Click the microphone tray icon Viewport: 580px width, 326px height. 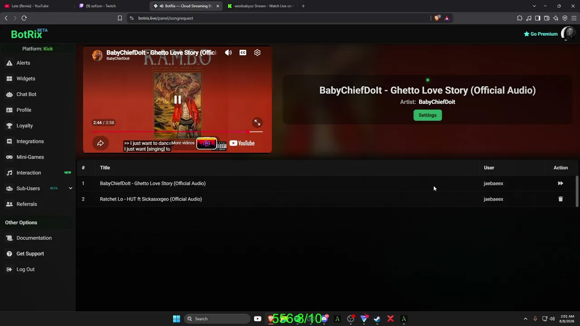coord(535,319)
